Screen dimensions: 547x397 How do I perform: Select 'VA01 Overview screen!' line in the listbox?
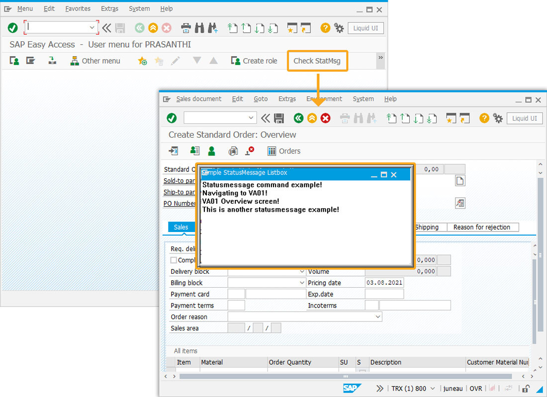tap(241, 201)
